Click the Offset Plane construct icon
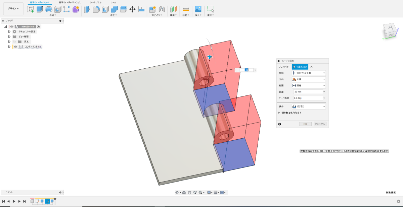The image size is (403, 207). pyautogui.click(x=173, y=9)
